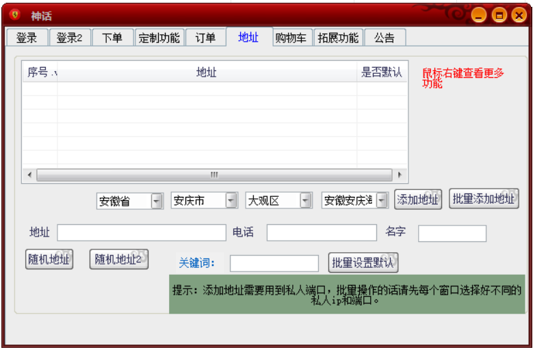Switch to the 登录 tab
533x352 pixels.
pyautogui.click(x=27, y=38)
